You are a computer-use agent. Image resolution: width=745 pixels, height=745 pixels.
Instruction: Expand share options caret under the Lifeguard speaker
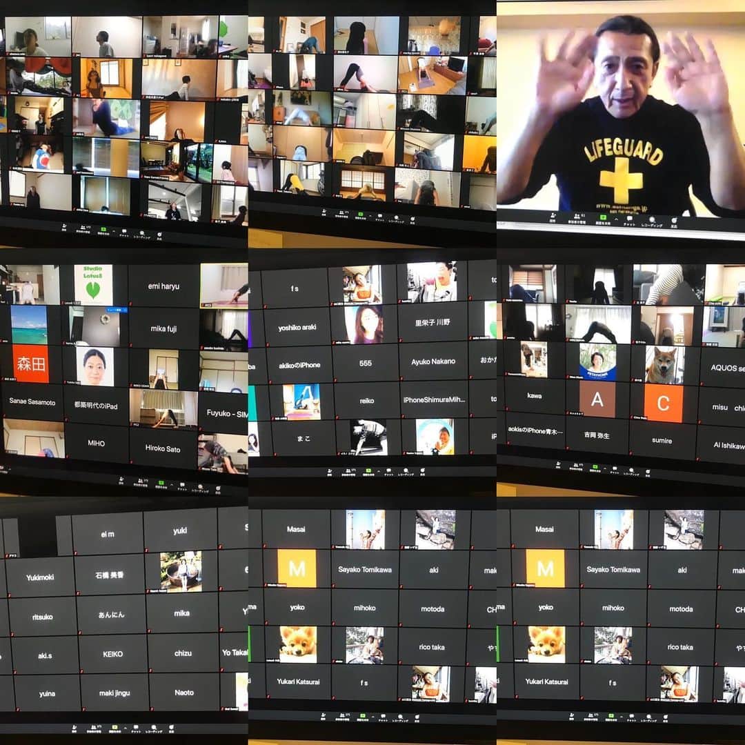click(x=616, y=219)
